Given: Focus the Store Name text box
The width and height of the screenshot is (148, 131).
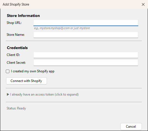Looking at the screenshot, I should pos(86,35).
